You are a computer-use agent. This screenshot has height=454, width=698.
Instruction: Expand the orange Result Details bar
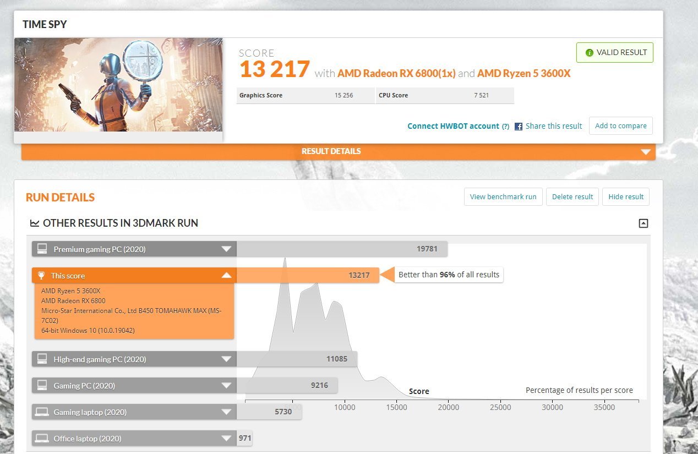click(338, 151)
